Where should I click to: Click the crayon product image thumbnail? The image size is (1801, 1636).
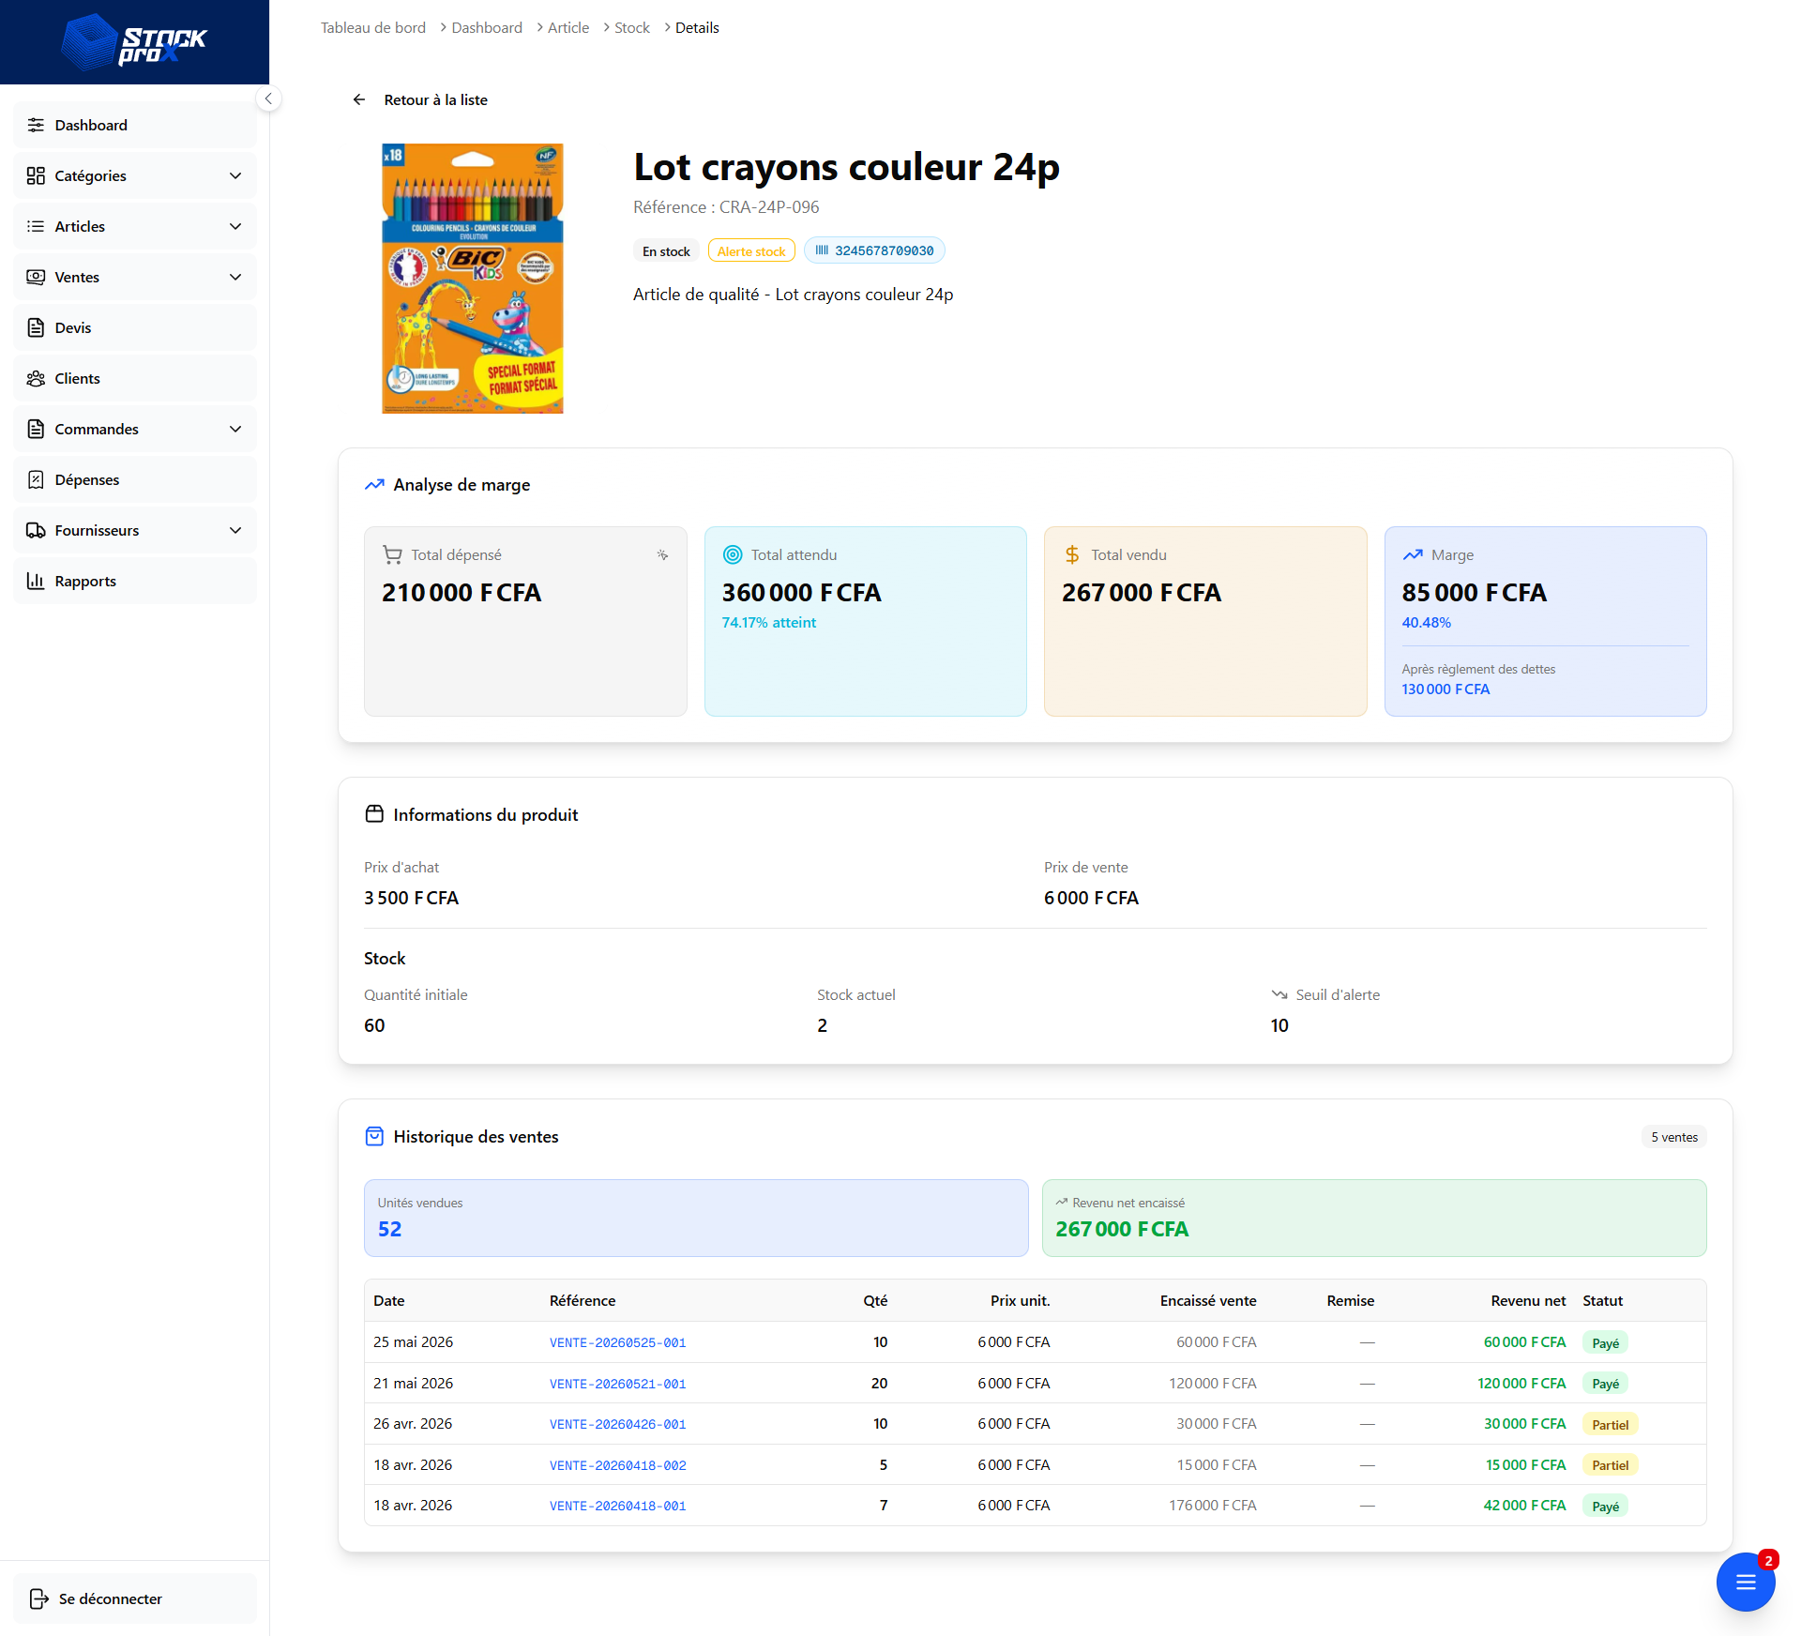click(473, 279)
